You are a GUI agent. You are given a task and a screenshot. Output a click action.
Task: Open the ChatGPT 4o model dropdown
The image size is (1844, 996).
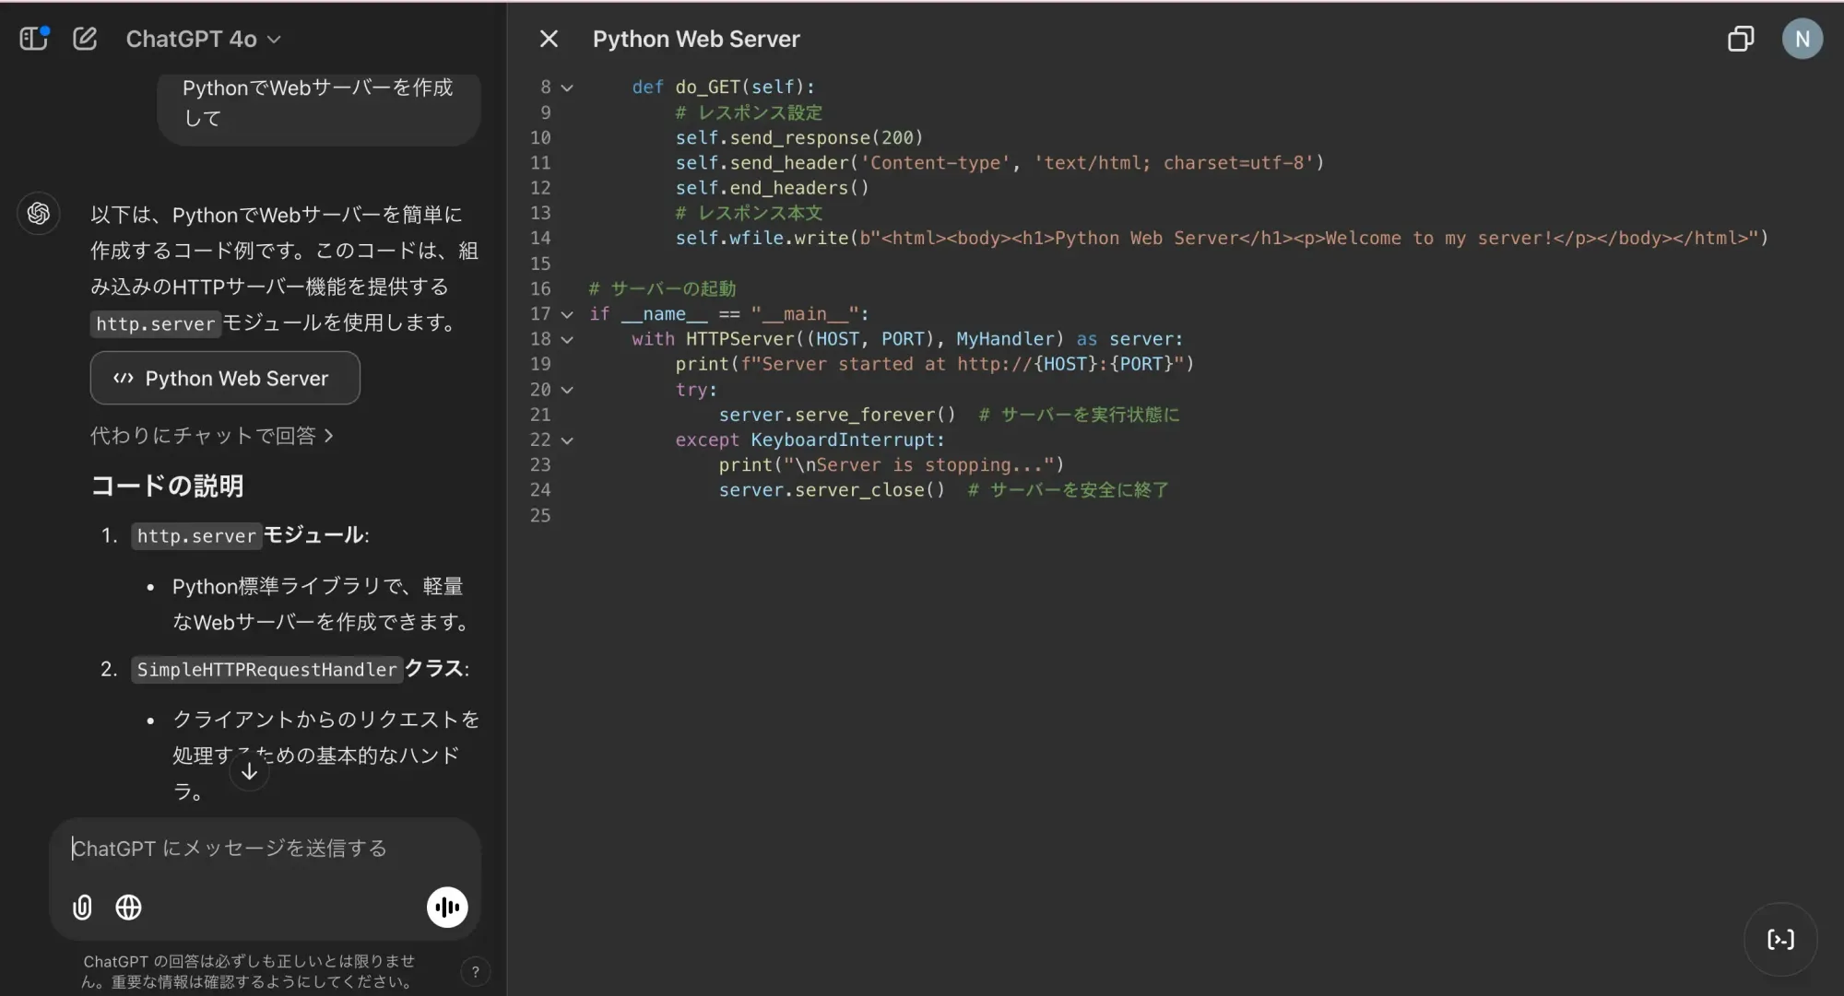[203, 39]
